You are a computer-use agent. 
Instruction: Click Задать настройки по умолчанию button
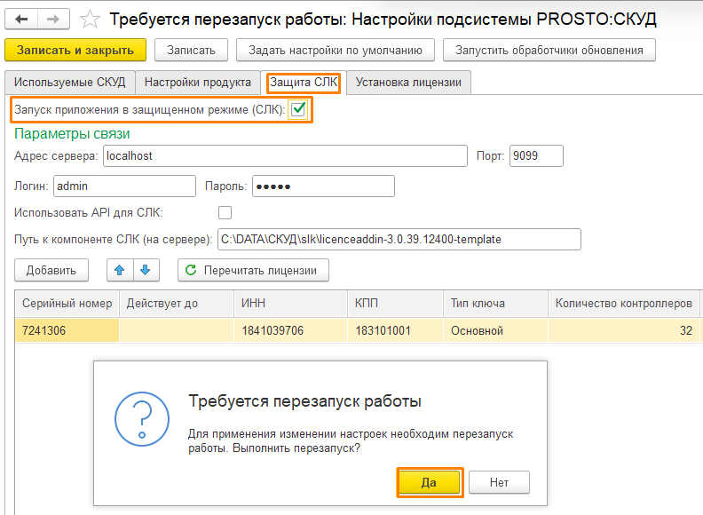click(341, 50)
